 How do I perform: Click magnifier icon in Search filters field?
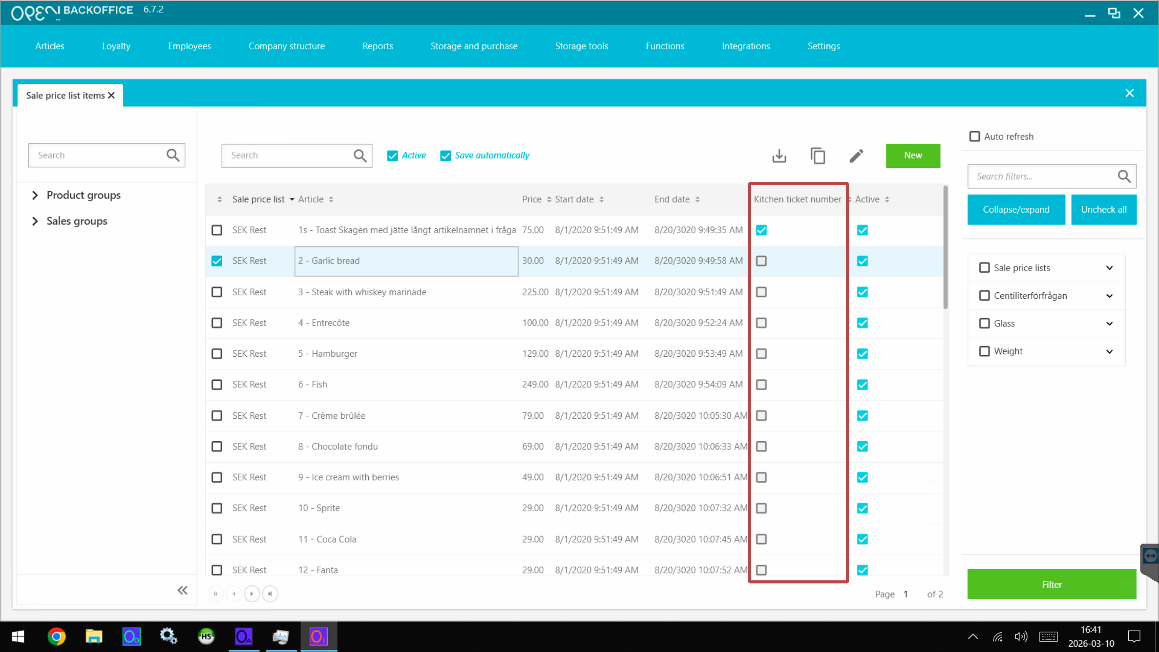pos(1124,176)
